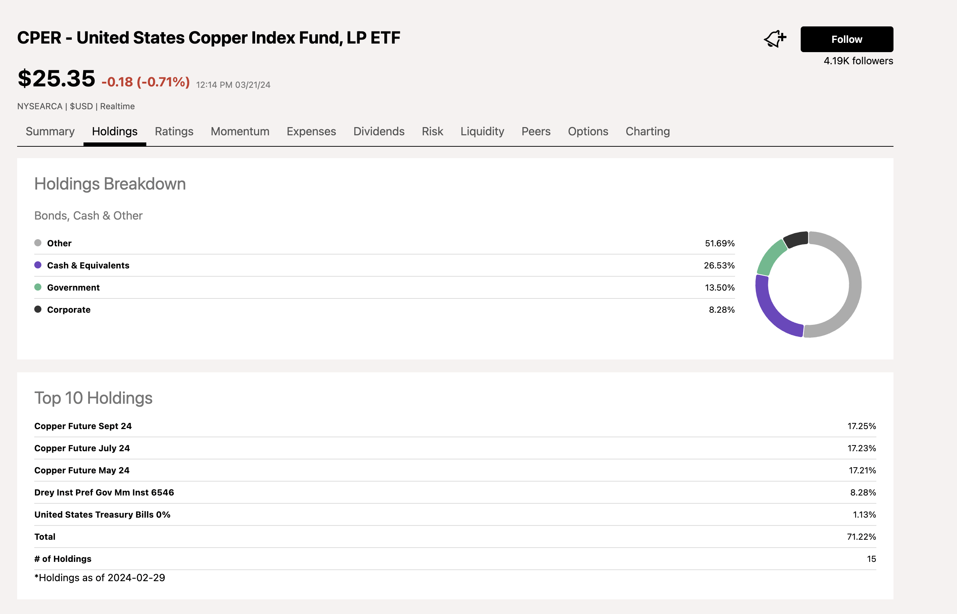Select the Momentum tab
Viewport: 957px width, 614px height.
pyautogui.click(x=240, y=131)
